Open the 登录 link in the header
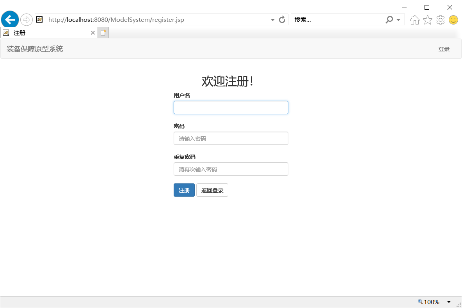 tap(444, 49)
